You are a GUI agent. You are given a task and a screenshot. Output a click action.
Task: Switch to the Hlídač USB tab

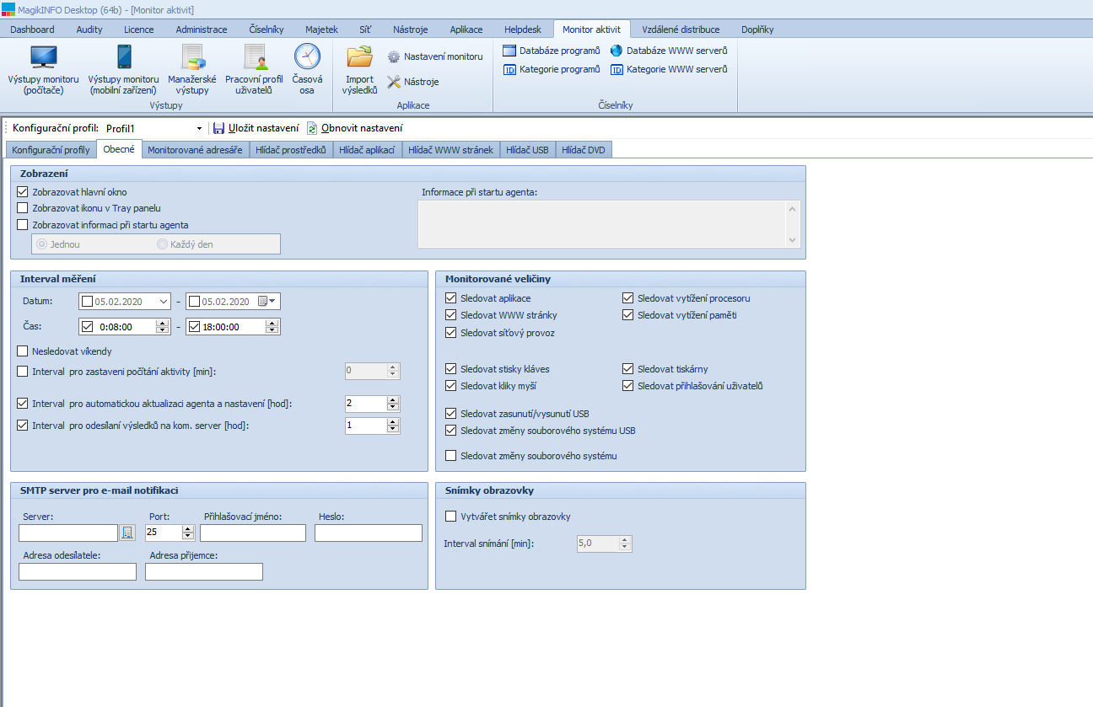pyautogui.click(x=528, y=150)
